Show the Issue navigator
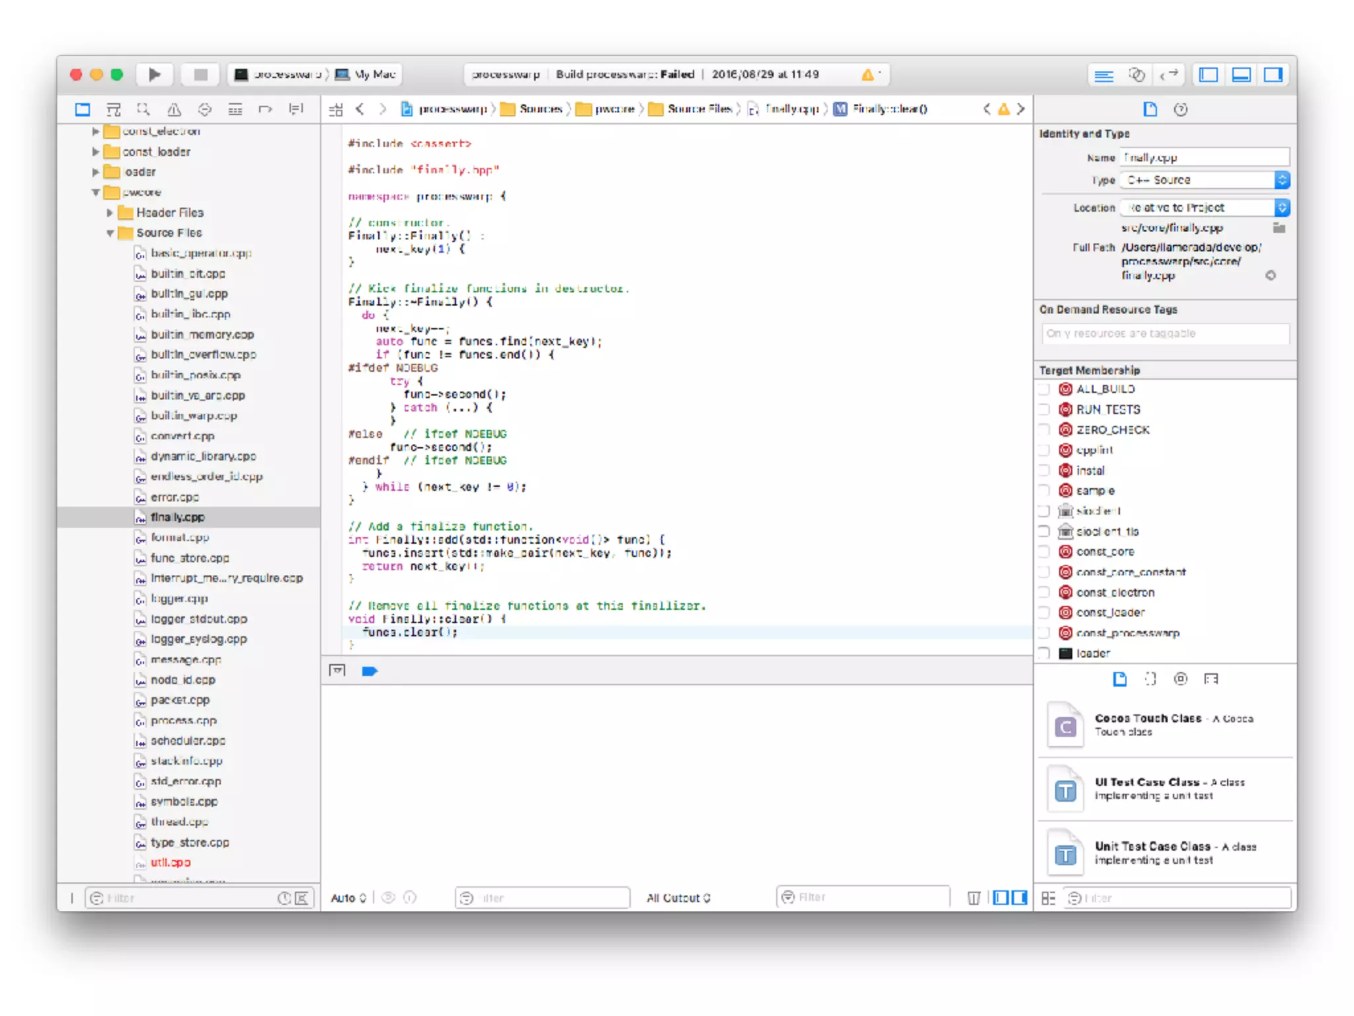 (174, 109)
